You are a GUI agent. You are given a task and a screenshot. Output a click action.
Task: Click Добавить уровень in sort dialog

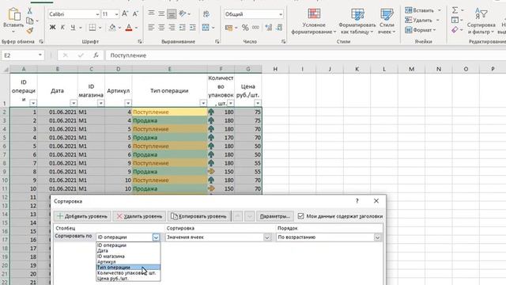pos(82,216)
